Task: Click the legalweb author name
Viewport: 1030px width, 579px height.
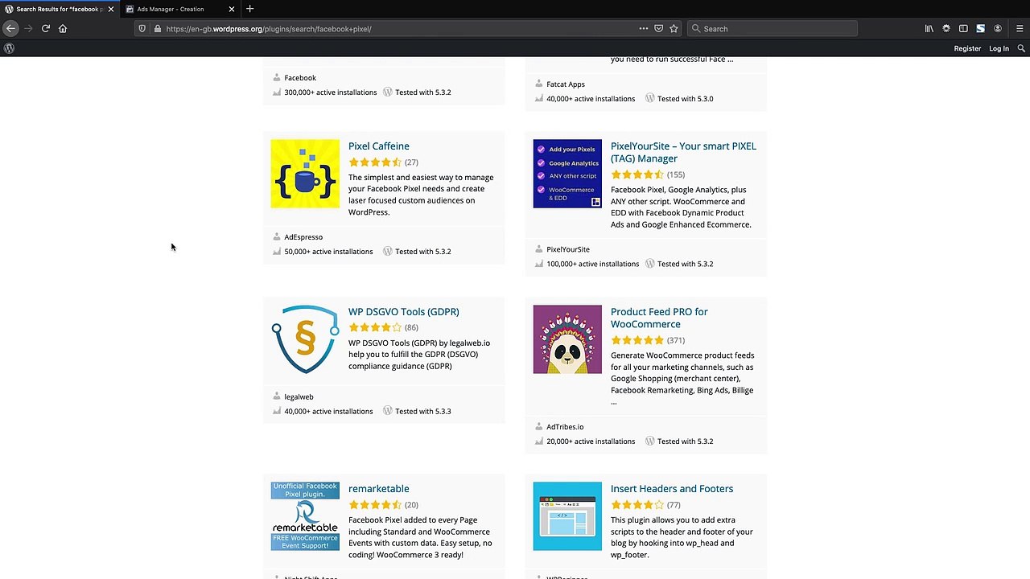Action: 299,396
